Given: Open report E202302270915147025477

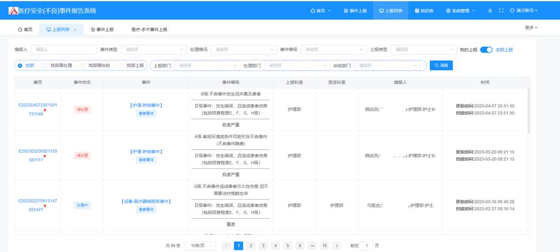Looking at the screenshot, I should point(37,205).
